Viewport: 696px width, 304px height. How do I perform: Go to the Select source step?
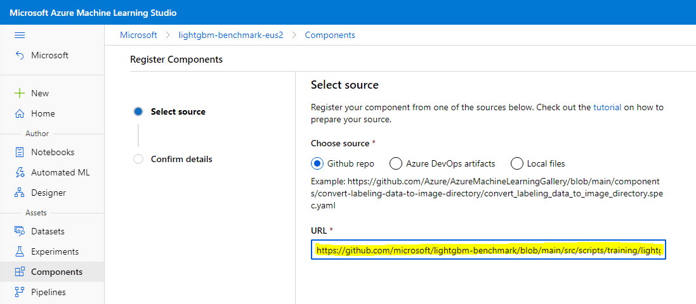point(178,111)
